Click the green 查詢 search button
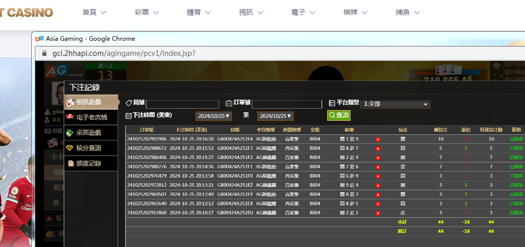Image resolution: width=525 pixels, height=247 pixels. pos(338,115)
